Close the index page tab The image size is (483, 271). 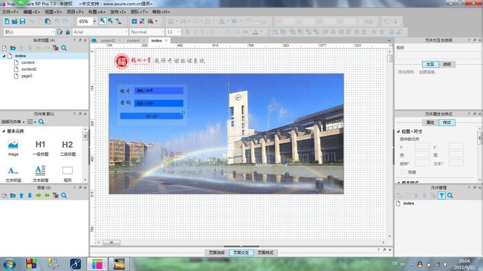[x=166, y=41]
